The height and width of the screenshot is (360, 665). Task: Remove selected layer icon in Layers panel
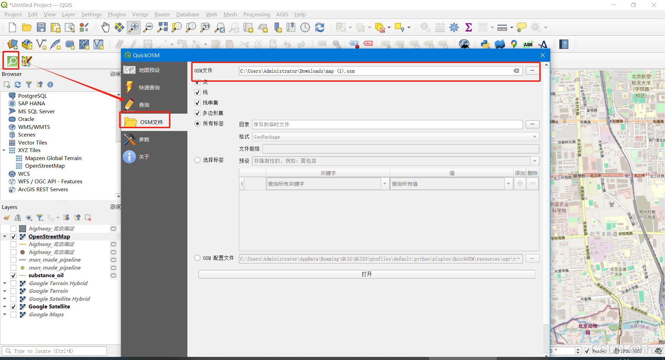pos(88,218)
